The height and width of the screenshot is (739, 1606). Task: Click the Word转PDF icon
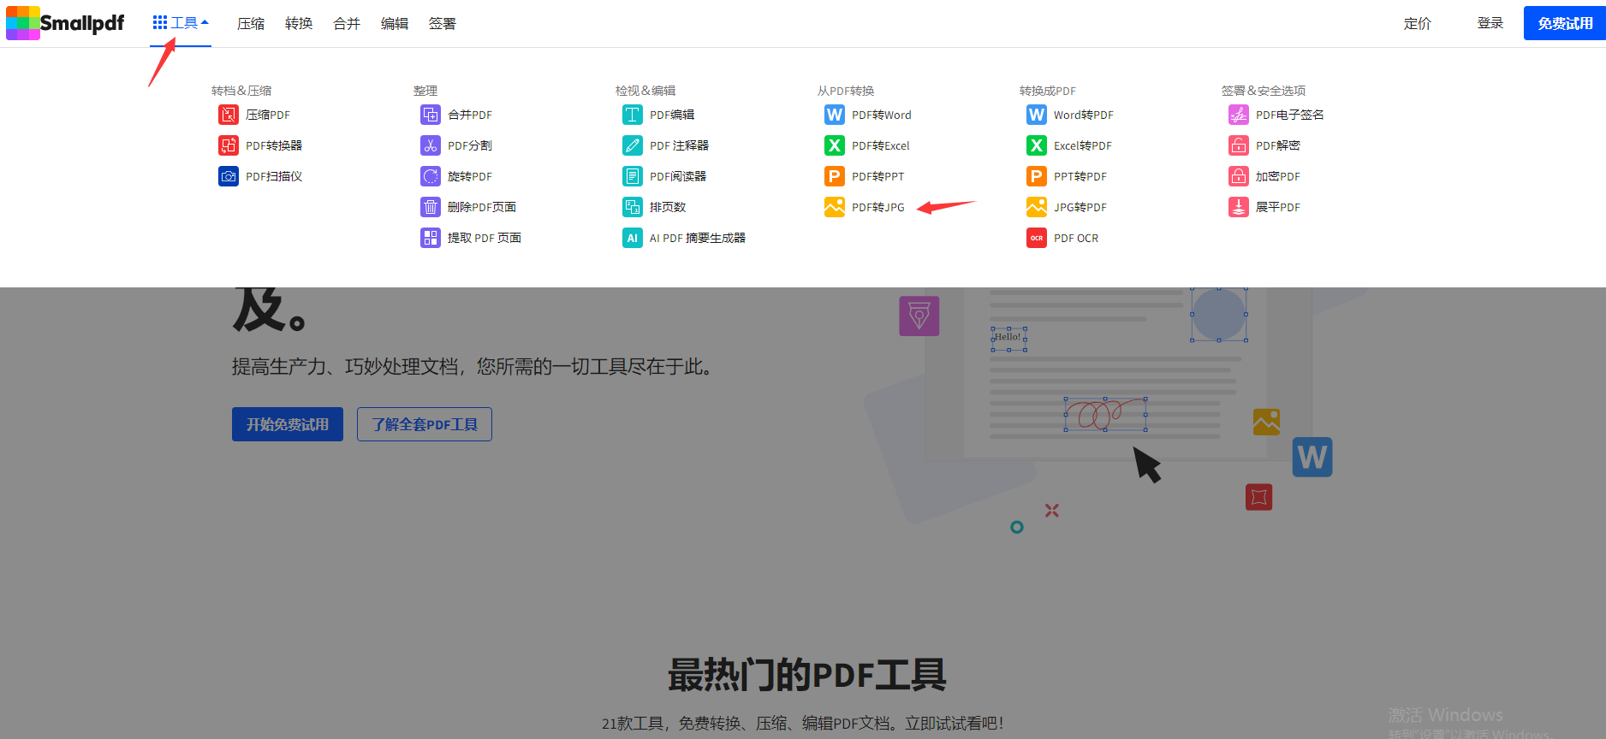(1037, 115)
